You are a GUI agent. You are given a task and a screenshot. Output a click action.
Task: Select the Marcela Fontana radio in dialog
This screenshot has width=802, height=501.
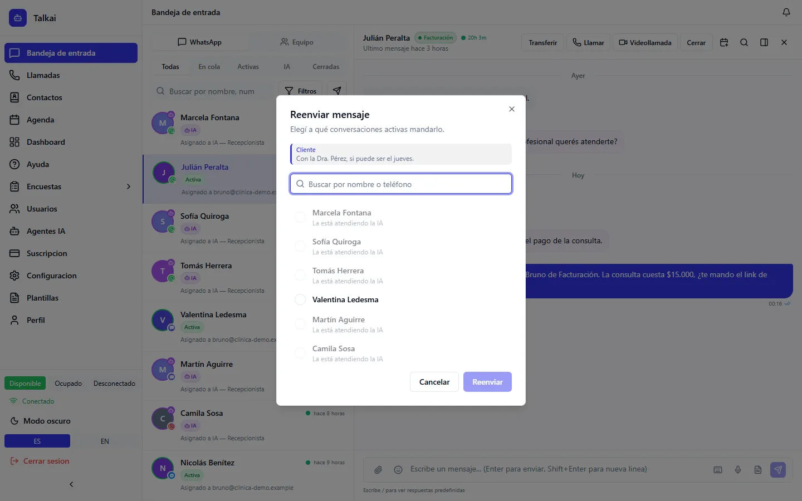click(x=300, y=217)
